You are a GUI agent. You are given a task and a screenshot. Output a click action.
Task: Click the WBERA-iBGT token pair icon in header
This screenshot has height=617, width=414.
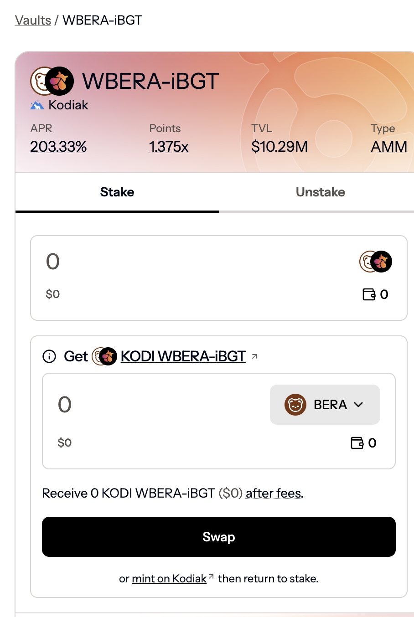[52, 81]
